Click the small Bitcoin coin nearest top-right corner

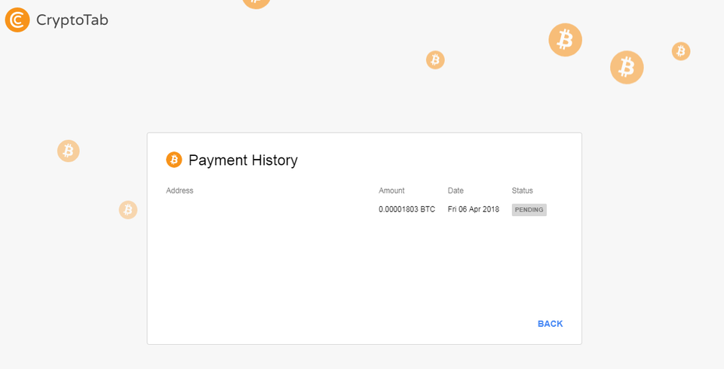pyautogui.click(x=681, y=51)
